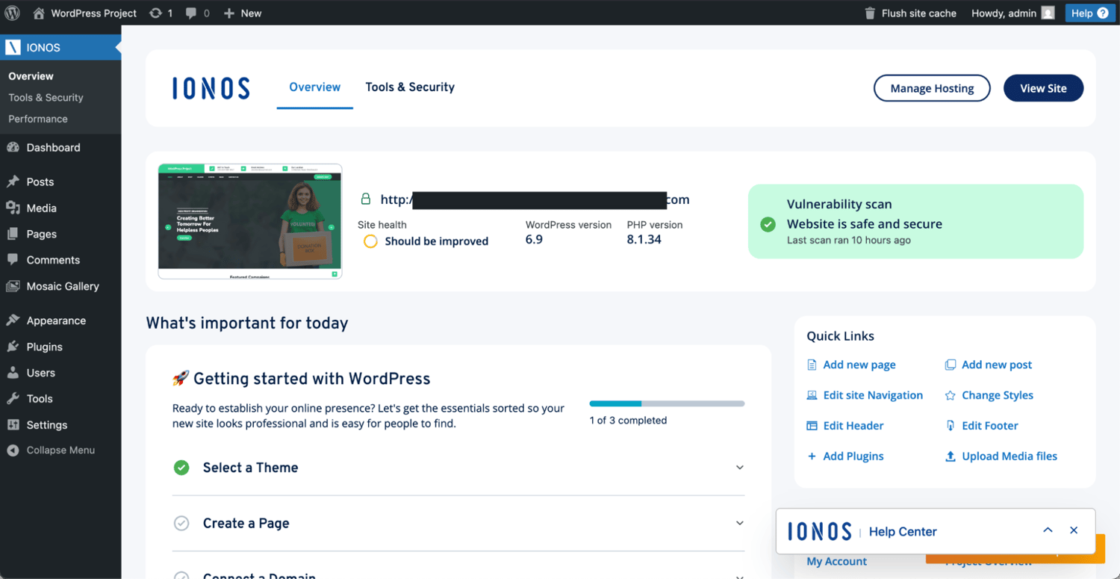Click the IONOS logo in header card
Image resolution: width=1120 pixels, height=579 pixels.
coord(211,88)
